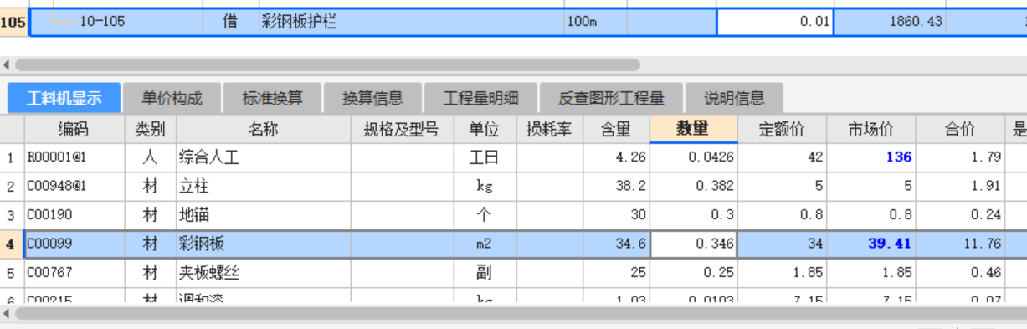Open the 反查图形工程量 tab
Image resolution: width=1027 pixels, height=329 pixels.
(611, 98)
